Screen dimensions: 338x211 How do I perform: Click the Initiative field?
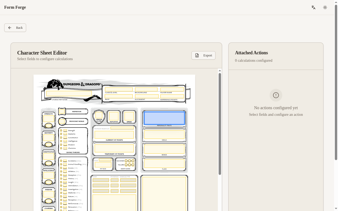click(x=114, y=116)
